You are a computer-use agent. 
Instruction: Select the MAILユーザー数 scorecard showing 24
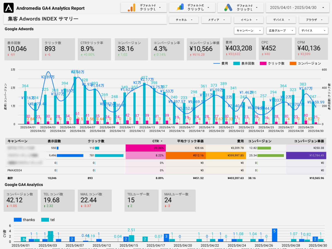[x=178, y=201]
